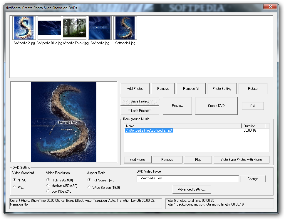Click the Remove All button
The image size is (285, 220).
tap(191, 89)
